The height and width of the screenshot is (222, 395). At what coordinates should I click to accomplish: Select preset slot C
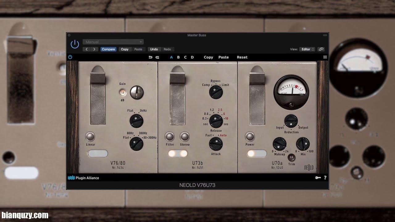(x=185, y=57)
